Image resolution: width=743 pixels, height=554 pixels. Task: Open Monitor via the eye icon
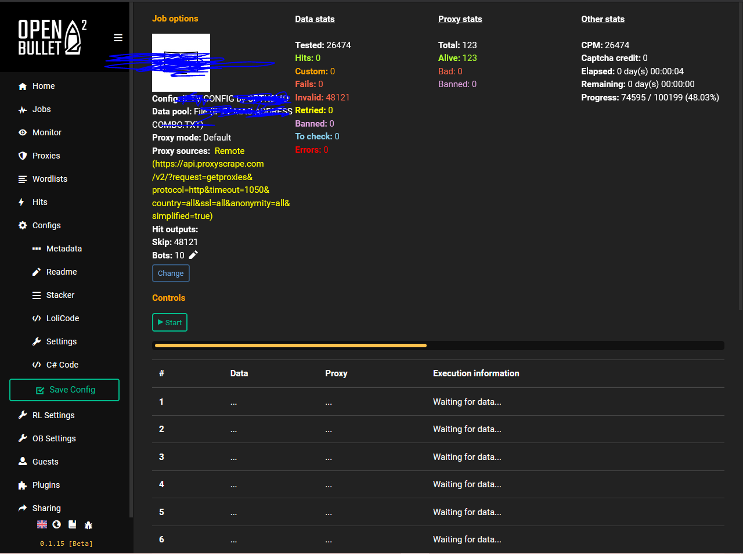pyautogui.click(x=23, y=132)
